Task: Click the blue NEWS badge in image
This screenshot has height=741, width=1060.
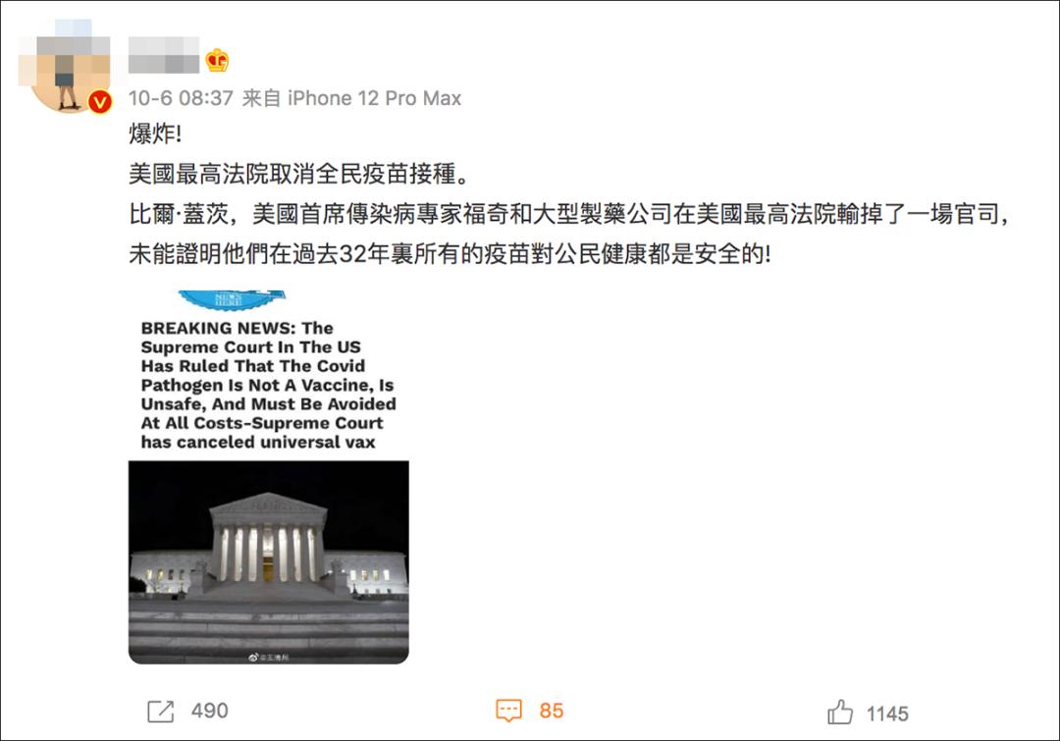Action: click(x=232, y=299)
